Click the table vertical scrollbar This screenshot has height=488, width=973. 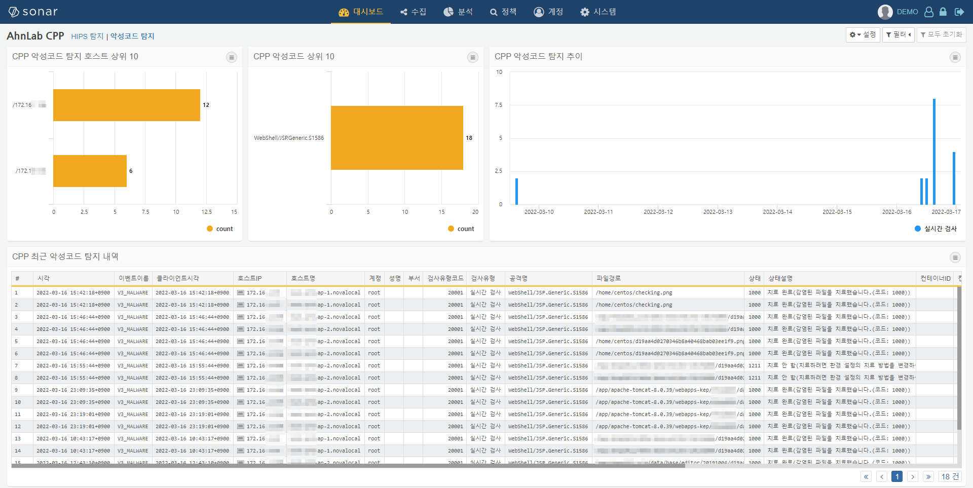[959, 358]
